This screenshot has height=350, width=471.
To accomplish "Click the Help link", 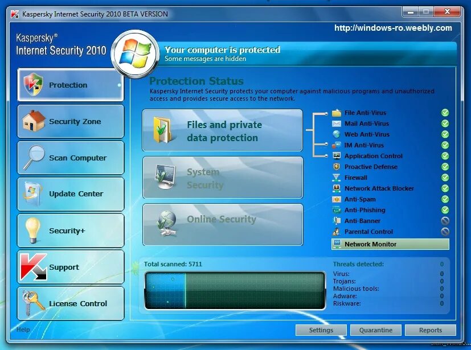I will [23, 330].
